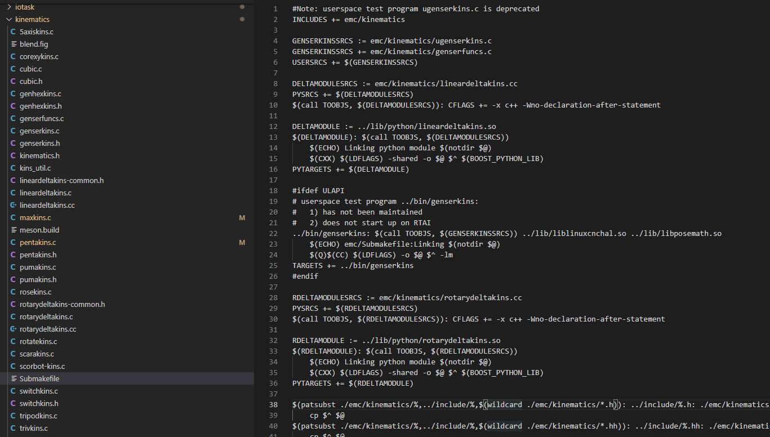770x437 pixels.
Task: Click deprecation note comment on line 1
Action: coord(416,8)
